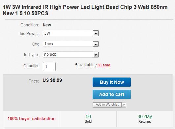Open the led Power dropdown arrow
This screenshot has height=129, width=175.
[x=96, y=33]
